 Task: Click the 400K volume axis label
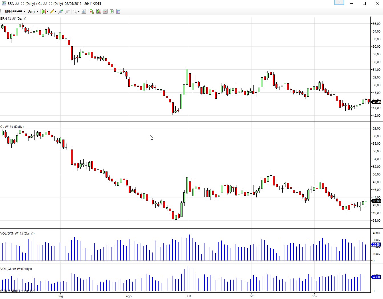[x=376, y=233]
